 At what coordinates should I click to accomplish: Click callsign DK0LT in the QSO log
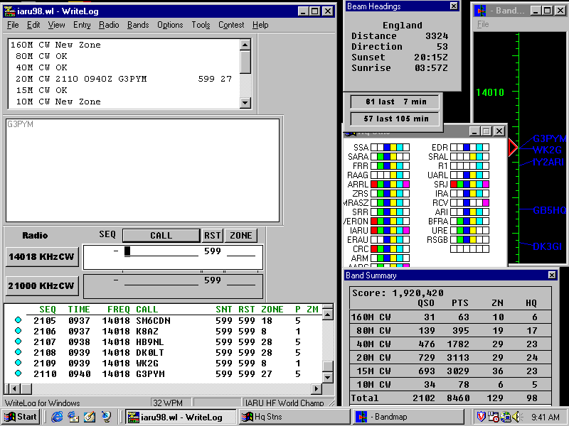[x=150, y=353]
